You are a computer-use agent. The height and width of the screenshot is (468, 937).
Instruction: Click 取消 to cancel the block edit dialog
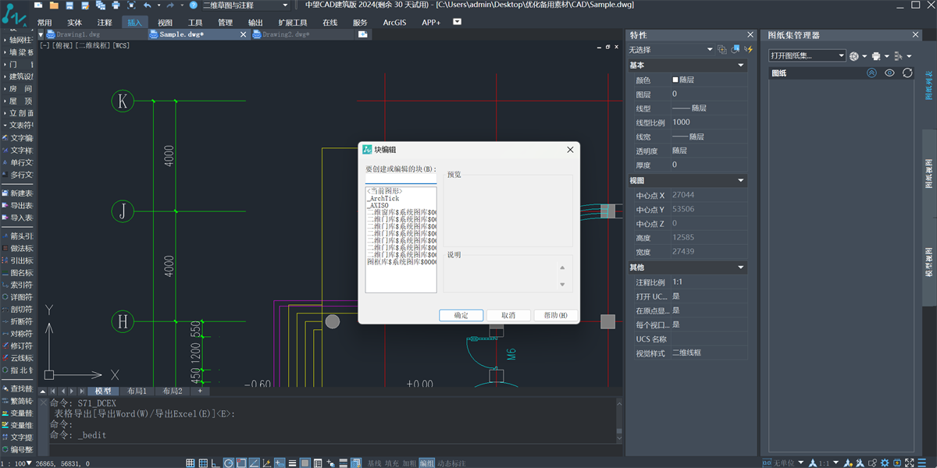[x=508, y=315]
